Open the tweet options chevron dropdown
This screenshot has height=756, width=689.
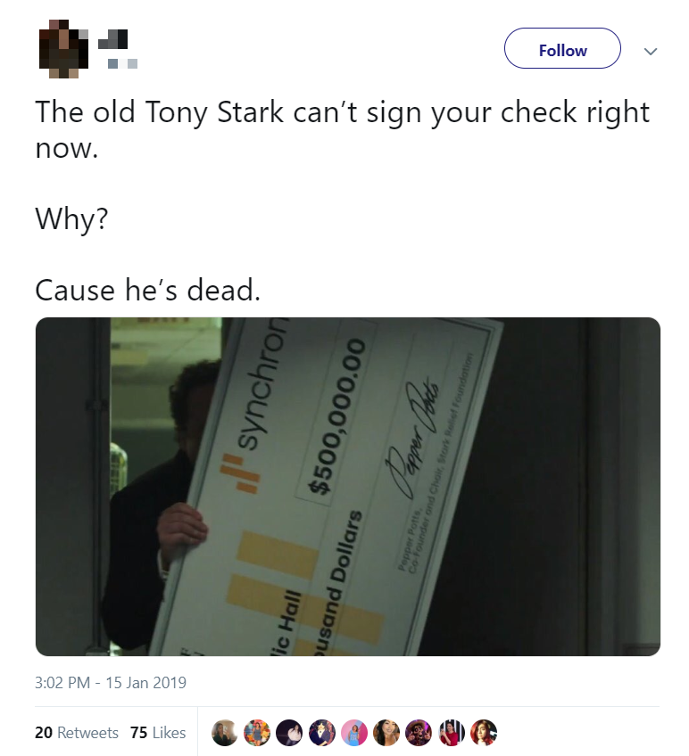tap(651, 51)
